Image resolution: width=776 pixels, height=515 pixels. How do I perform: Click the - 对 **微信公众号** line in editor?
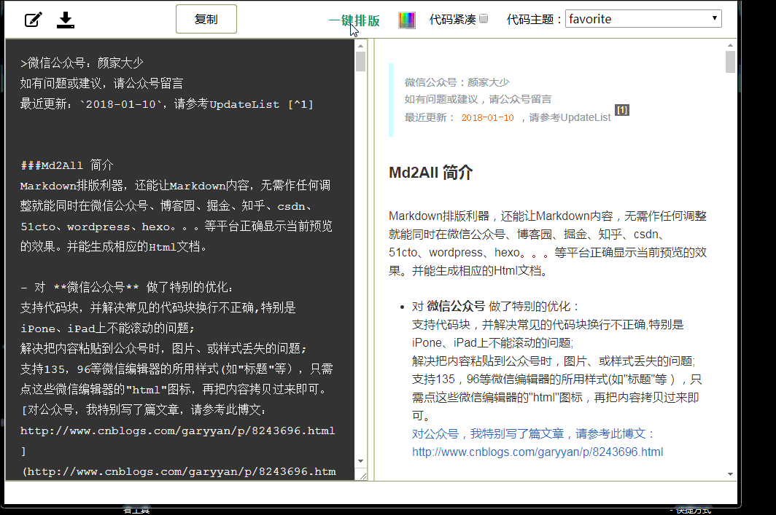point(126,287)
